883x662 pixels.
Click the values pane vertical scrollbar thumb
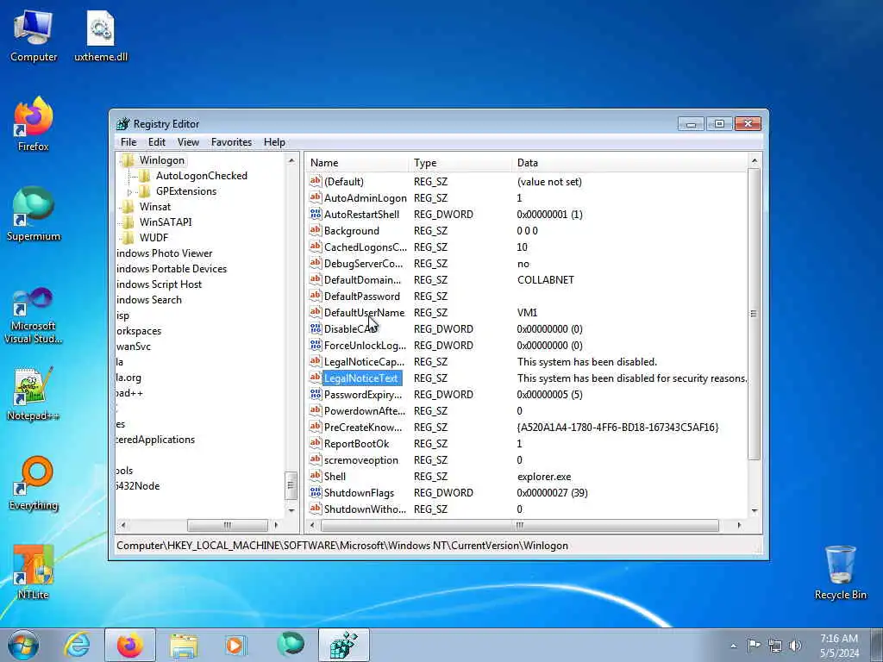tap(754, 314)
